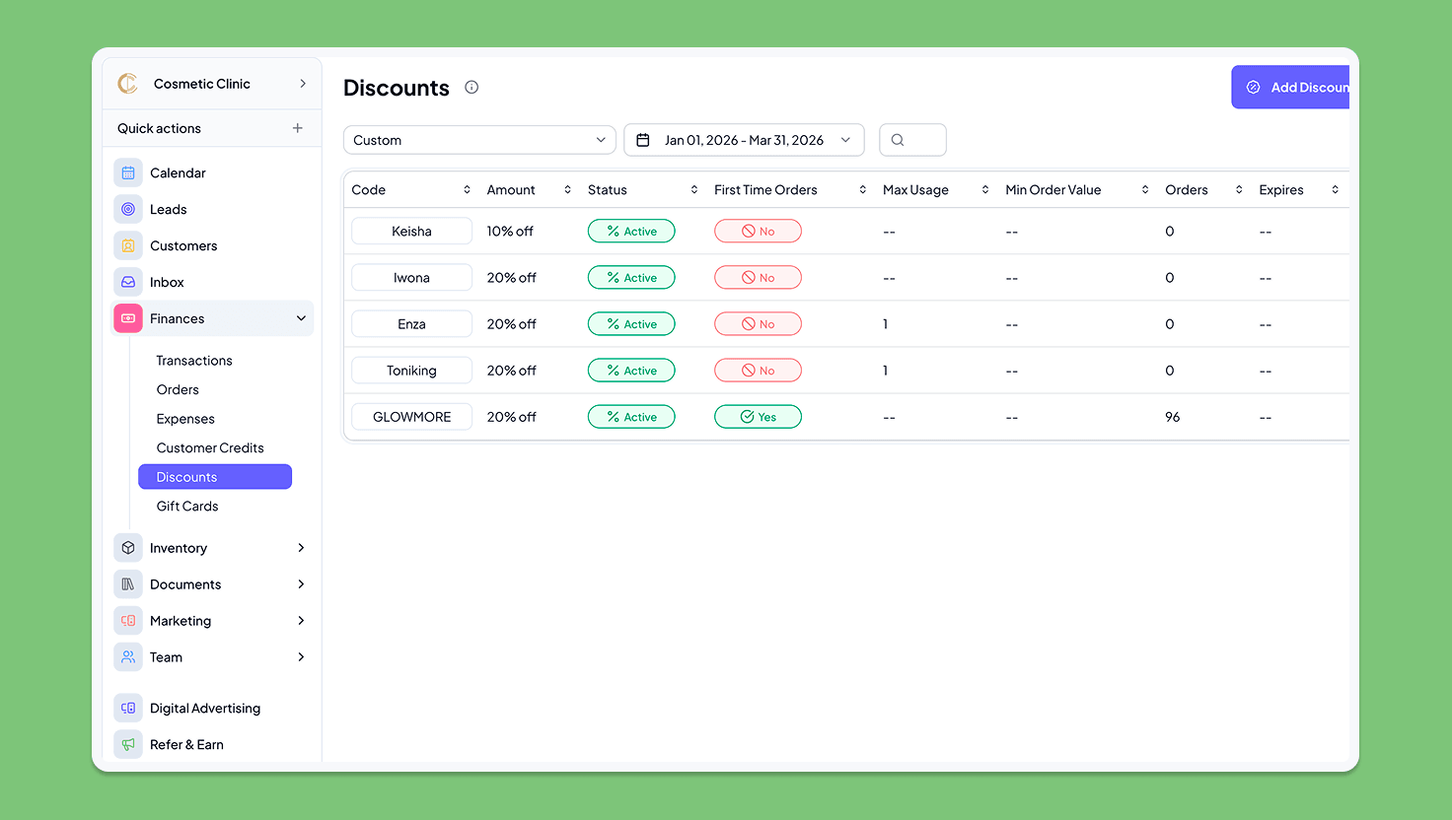Go to Transactions under Finances

click(194, 361)
